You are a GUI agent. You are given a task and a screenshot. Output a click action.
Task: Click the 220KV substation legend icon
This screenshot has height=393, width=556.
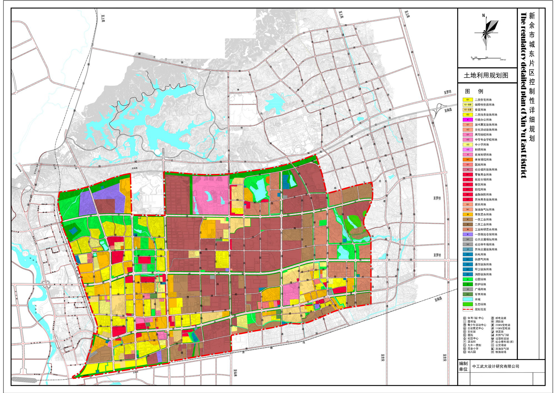tap(492, 325)
